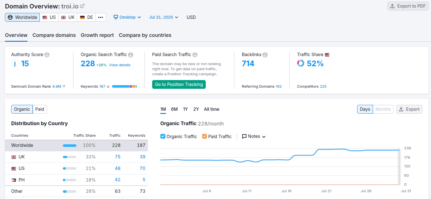431x199 pixels.
Task: Open the Organic Search Traffic 228 value
Action: click(x=88, y=64)
